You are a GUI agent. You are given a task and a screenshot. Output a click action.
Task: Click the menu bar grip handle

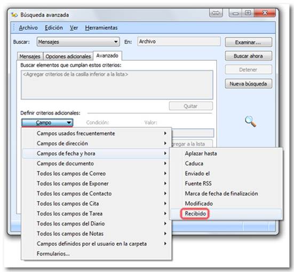[x=14, y=28]
